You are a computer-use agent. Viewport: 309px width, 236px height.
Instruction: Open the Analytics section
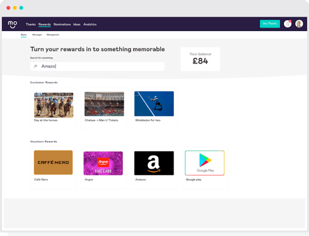click(x=90, y=24)
